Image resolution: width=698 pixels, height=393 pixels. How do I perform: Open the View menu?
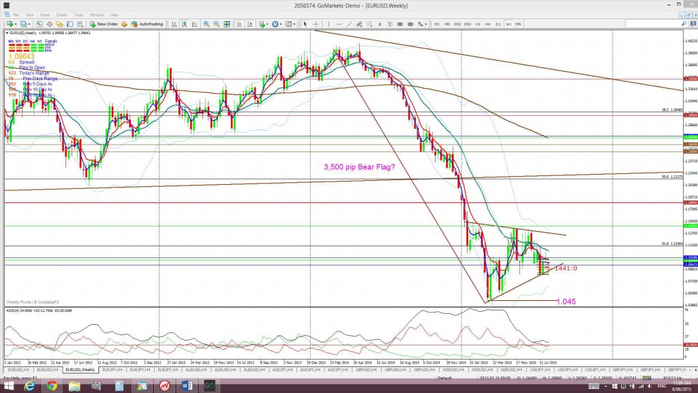[29, 15]
